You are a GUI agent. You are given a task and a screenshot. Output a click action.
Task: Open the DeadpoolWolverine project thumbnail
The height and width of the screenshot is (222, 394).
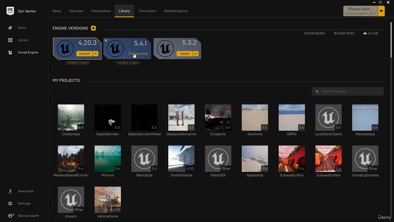pos(181,117)
